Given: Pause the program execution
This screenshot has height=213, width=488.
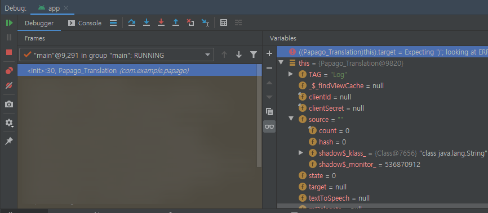Looking at the screenshot, I should pos(9,38).
